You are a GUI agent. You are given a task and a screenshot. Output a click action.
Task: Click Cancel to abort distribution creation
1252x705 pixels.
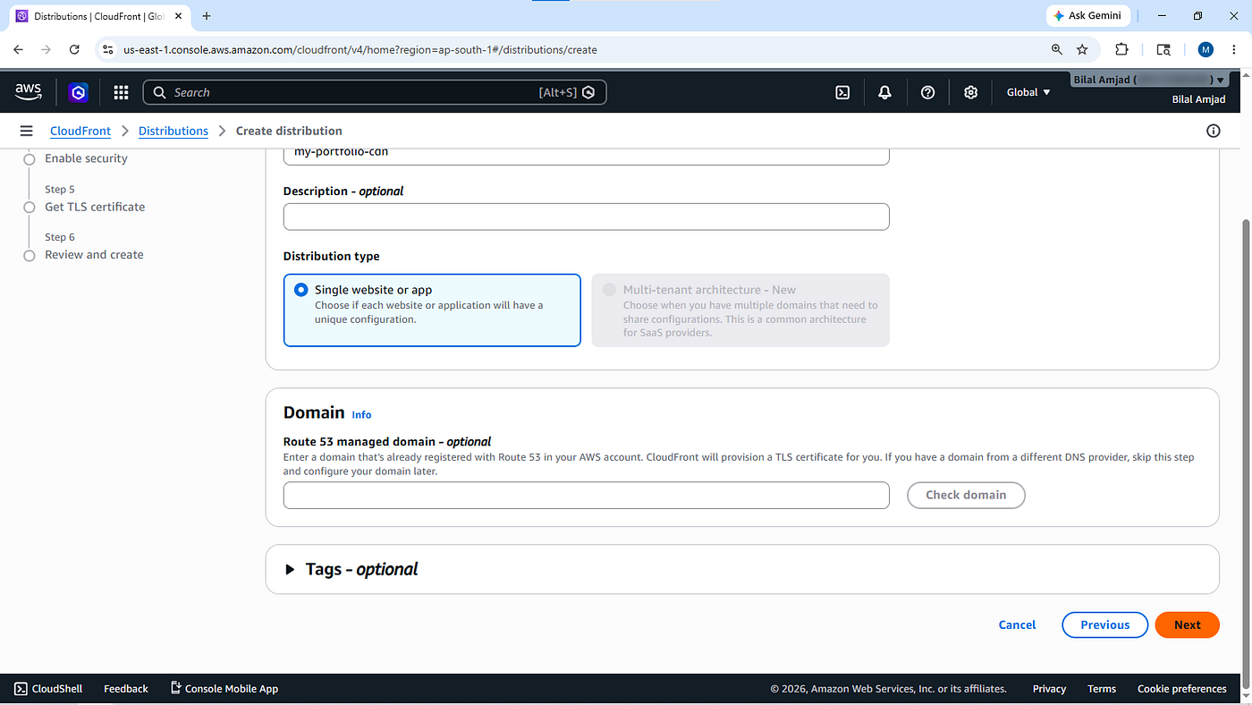coord(1017,624)
